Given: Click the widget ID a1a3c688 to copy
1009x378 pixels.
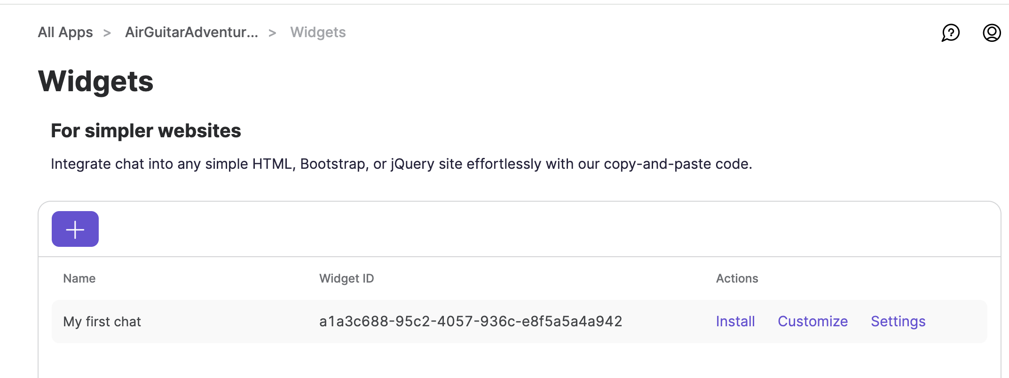Looking at the screenshot, I should pyautogui.click(x=470, y=322).
